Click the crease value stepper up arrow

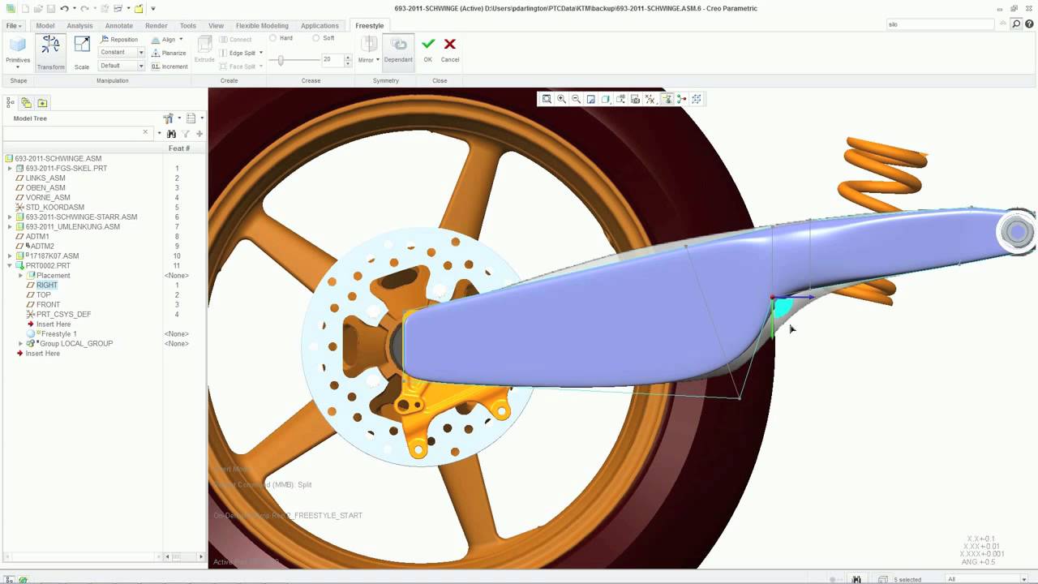pos(348,57)
